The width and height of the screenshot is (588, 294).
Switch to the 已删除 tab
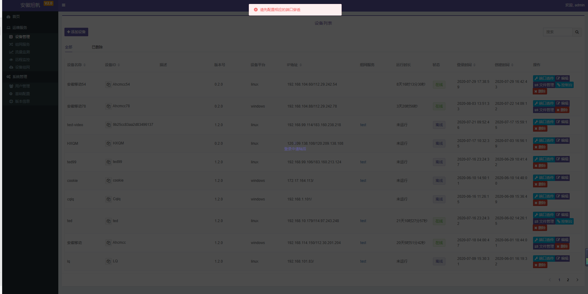tap(97, 47)
